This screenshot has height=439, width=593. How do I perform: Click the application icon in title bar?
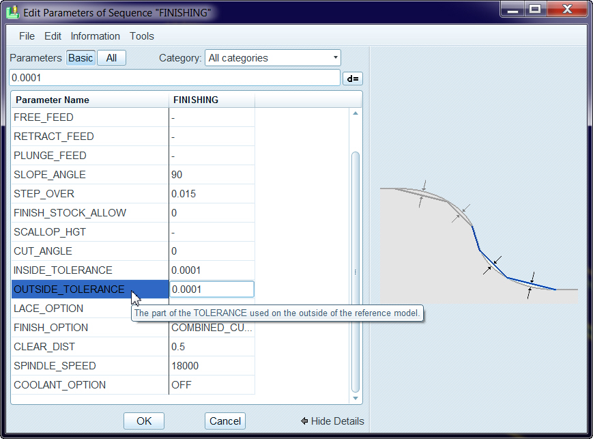click(12, 12)
